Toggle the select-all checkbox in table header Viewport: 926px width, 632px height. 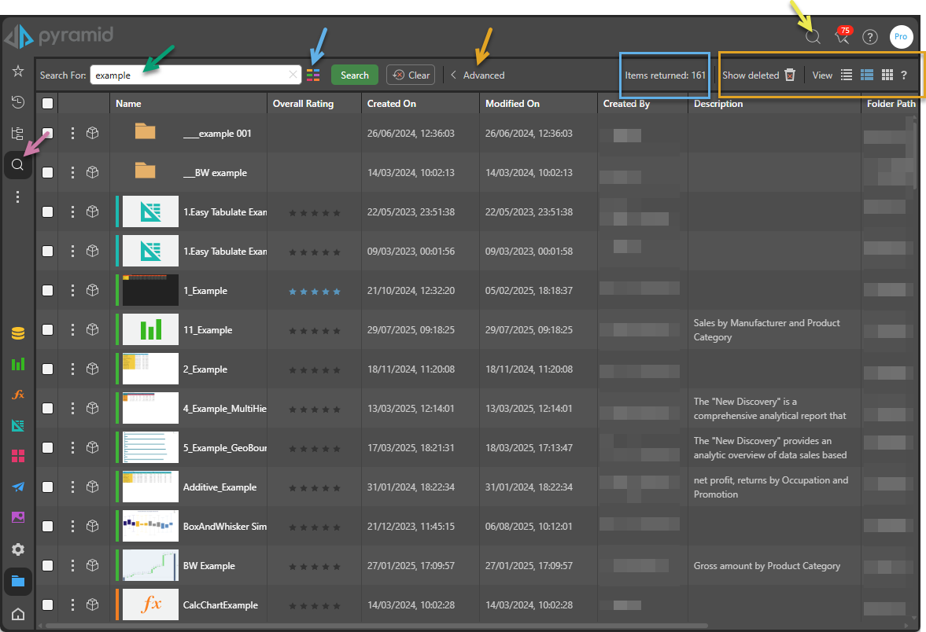[48, 104]
